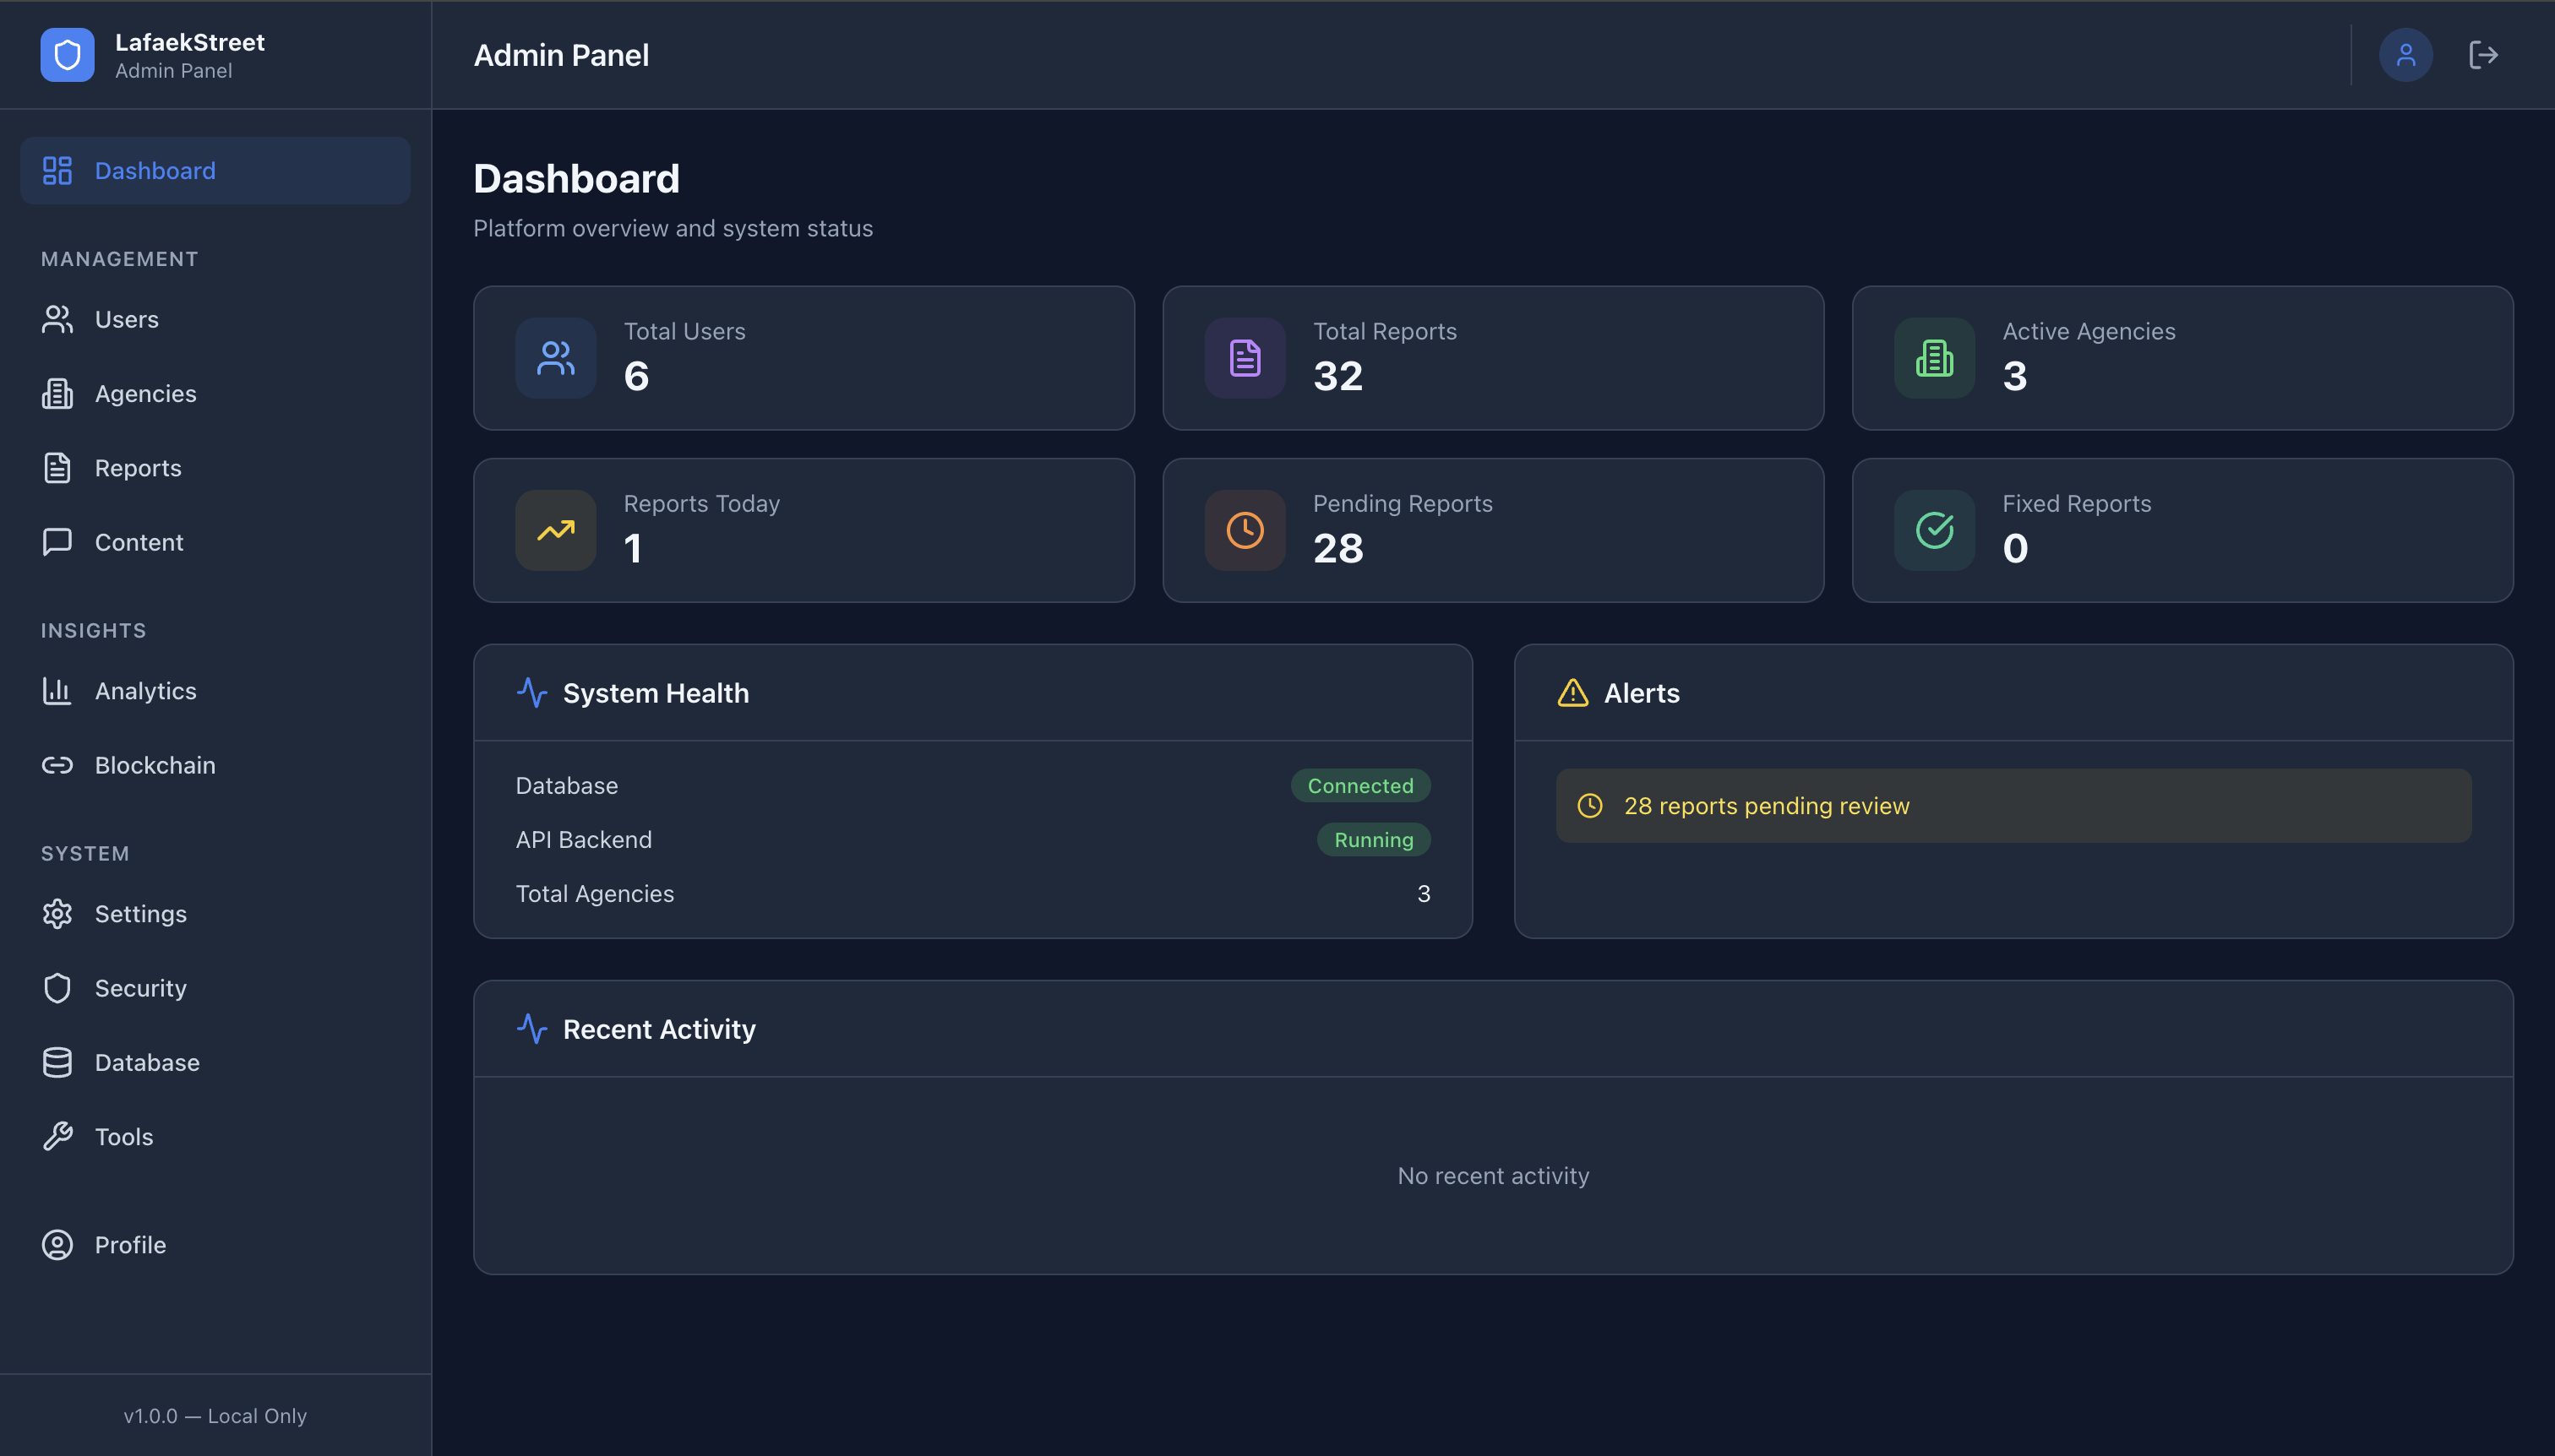Open the Users management icon

pos(57,319)
